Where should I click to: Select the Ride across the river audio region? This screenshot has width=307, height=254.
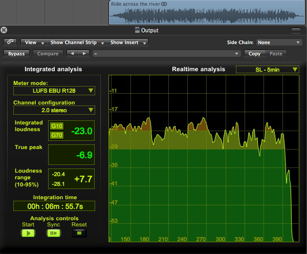coord(207,12)
